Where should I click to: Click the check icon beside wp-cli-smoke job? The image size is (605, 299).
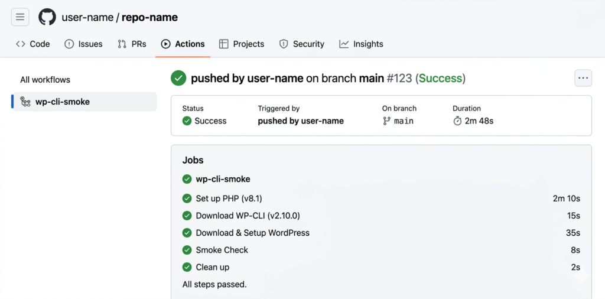(x=187, y=179)
